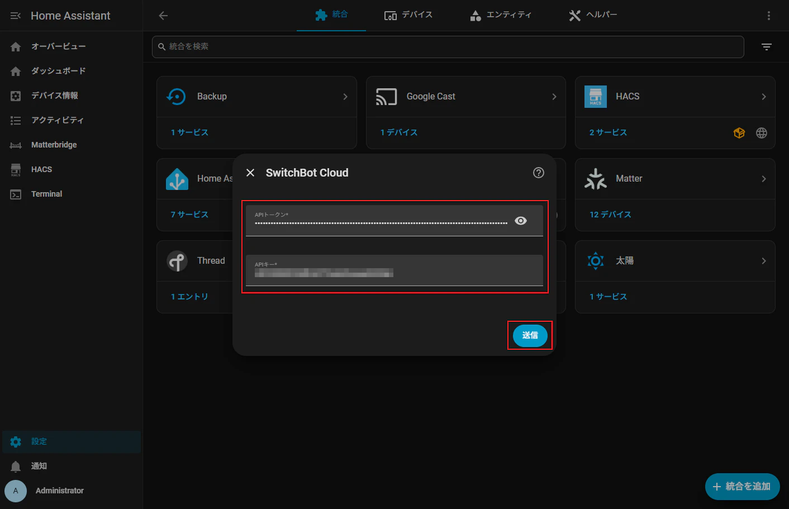Open the Thread 1 エントリ link
Viewport: 789px width, 509px height.
coord(189,297)
